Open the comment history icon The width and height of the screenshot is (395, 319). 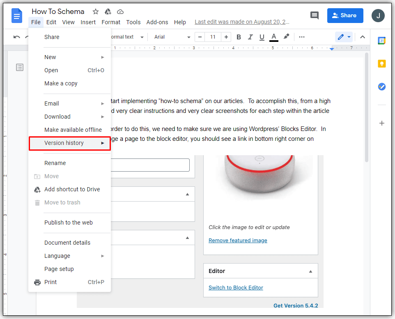pyautogui.click(x=315, y=16)
